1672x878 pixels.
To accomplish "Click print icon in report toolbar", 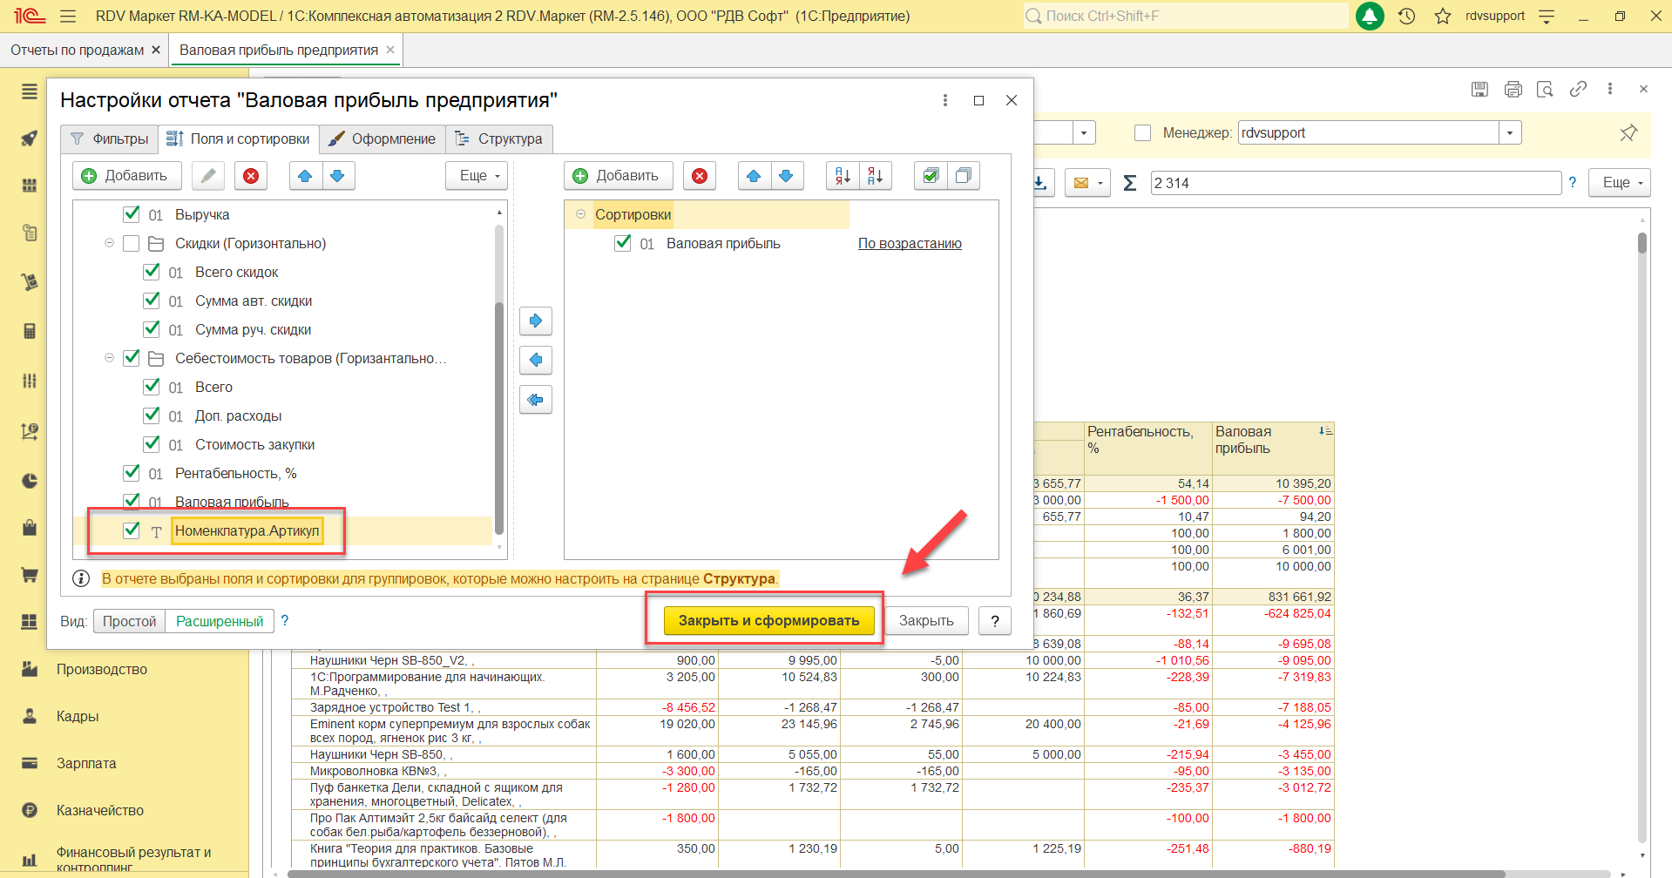I will pos(1513,89).
